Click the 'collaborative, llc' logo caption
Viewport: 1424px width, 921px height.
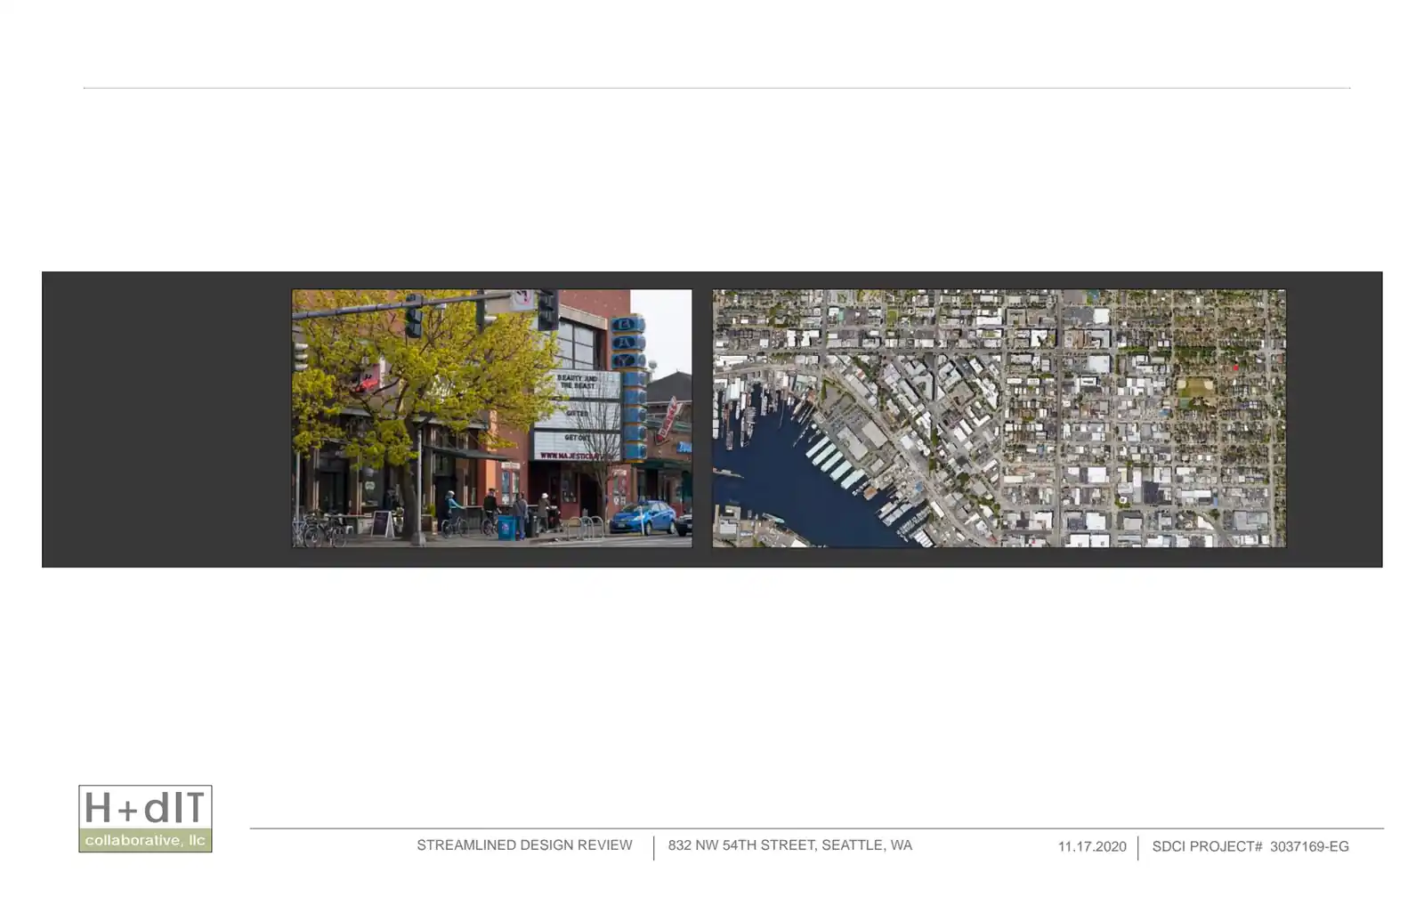tap(145, 840)
